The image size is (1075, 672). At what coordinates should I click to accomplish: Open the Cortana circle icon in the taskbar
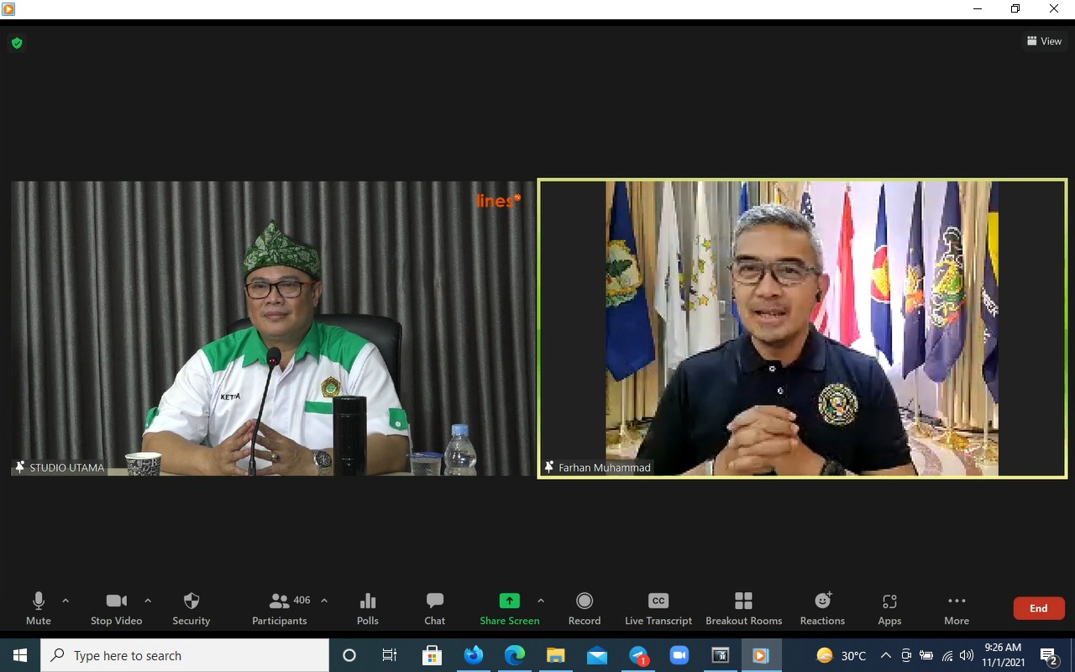point(349,655)
